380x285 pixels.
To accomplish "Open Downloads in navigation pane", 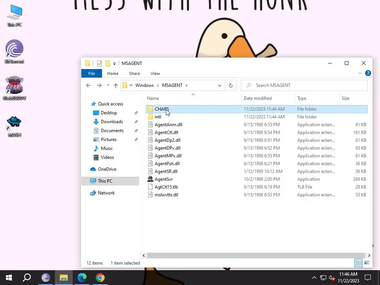I will coord(112,122).
